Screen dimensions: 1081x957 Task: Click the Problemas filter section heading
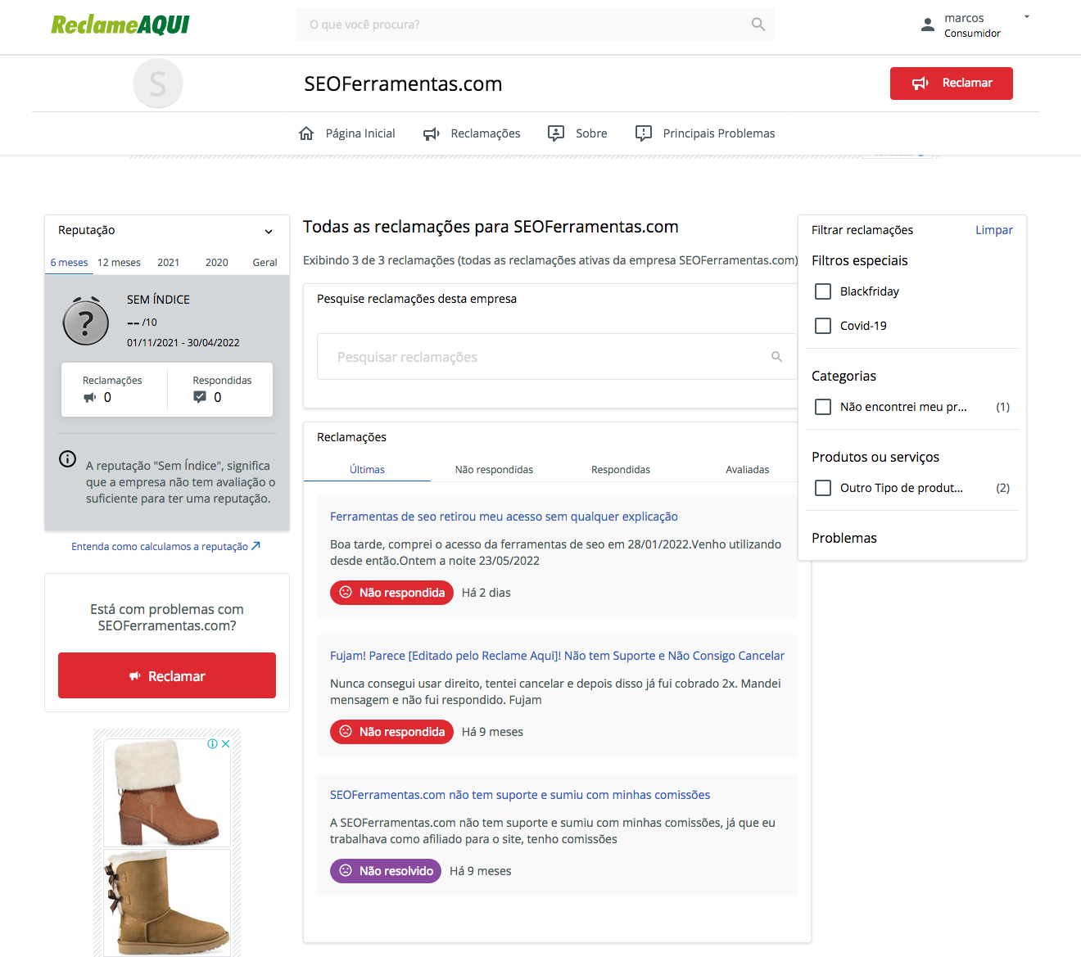coord(844,538)
